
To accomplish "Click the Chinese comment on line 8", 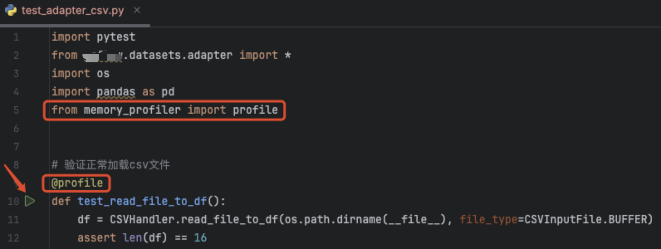I will (116, 165).
